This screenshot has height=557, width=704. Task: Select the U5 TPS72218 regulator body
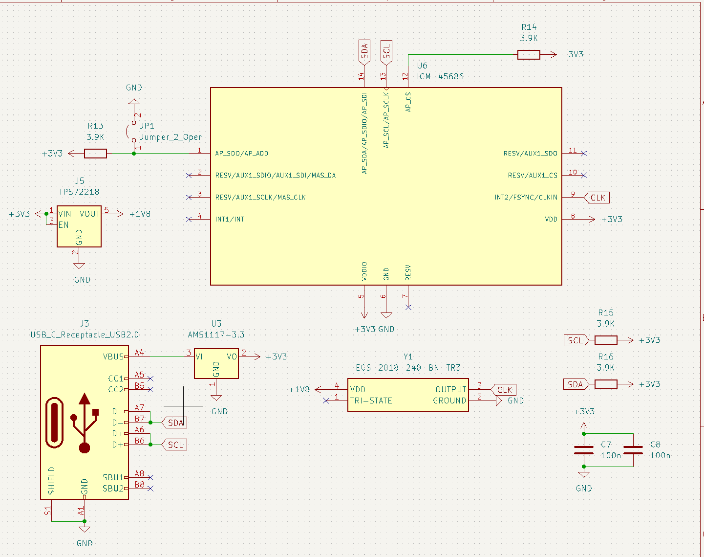(x=79, y=226)
